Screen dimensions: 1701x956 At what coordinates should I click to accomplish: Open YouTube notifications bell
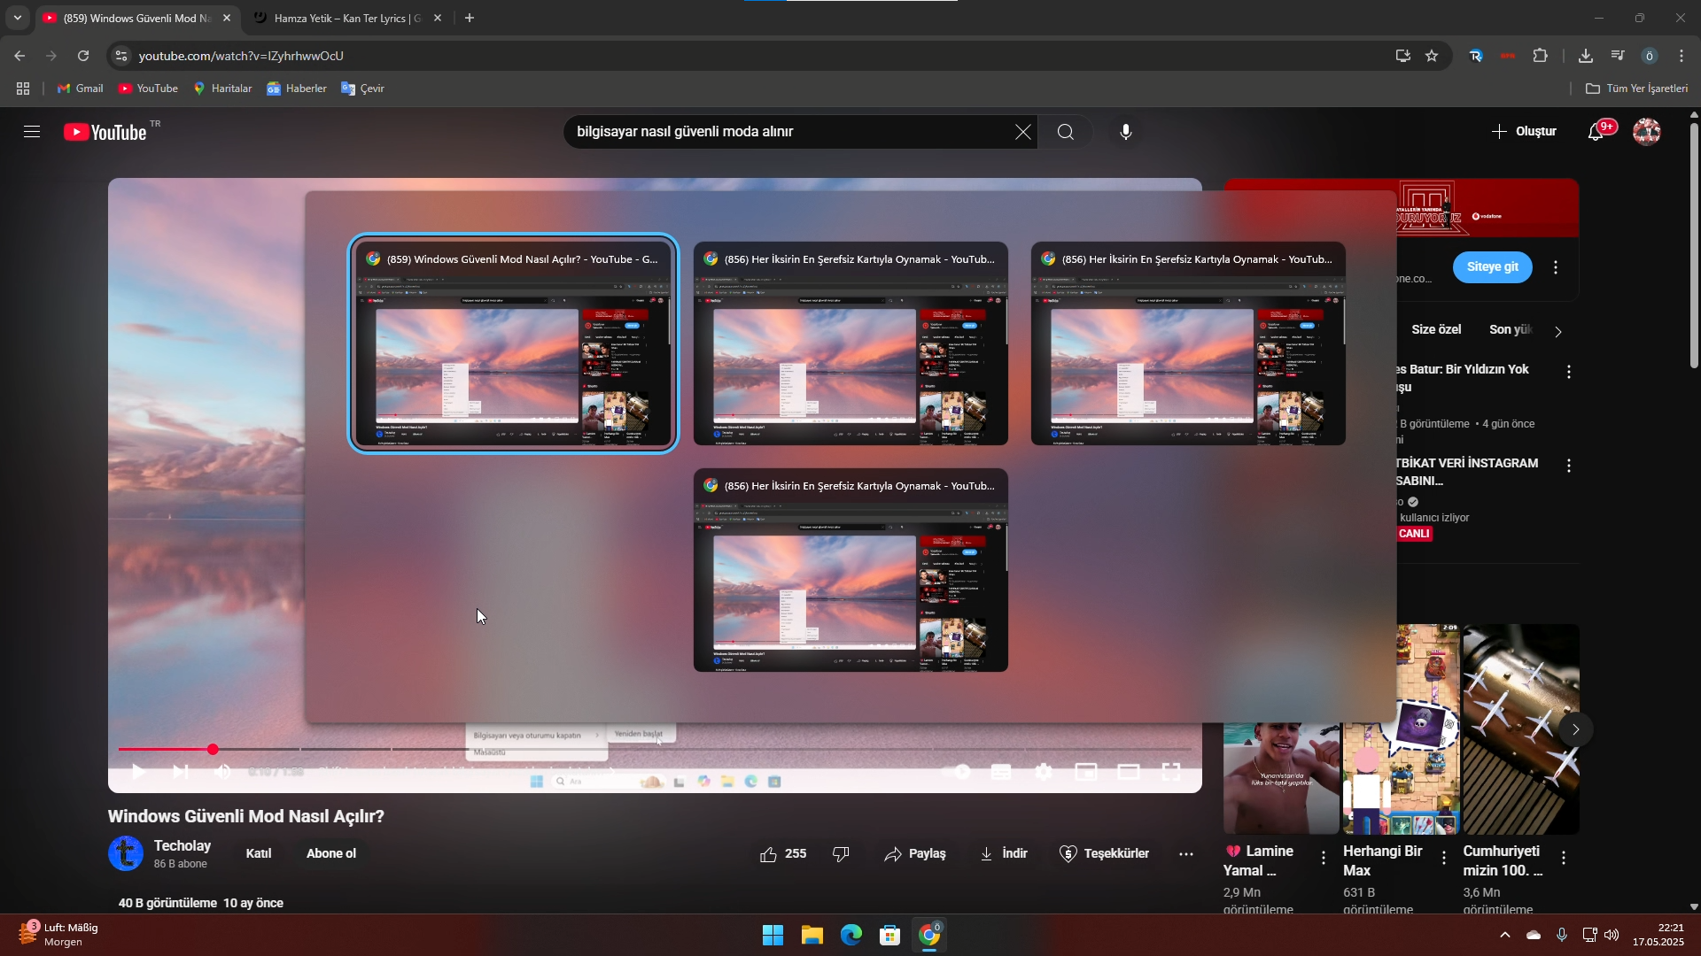pyautogui.click(x=1596, y=132)
